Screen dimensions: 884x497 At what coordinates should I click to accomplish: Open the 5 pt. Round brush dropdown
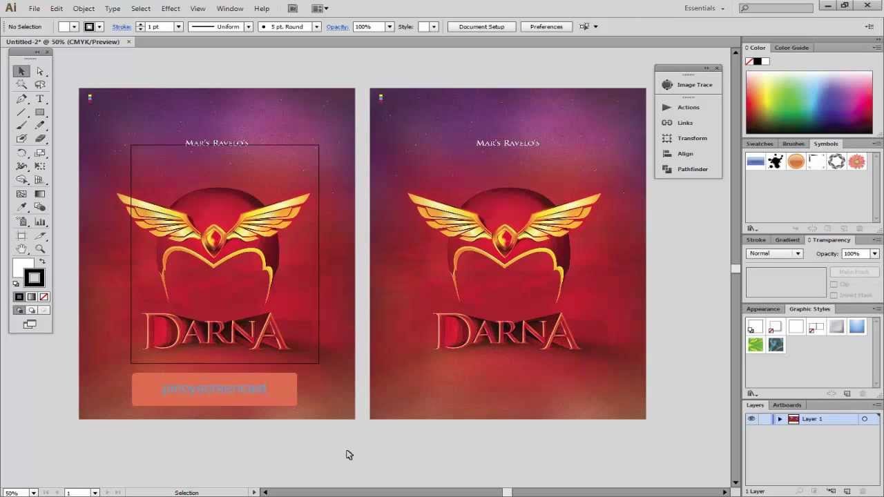coord(316,27)
